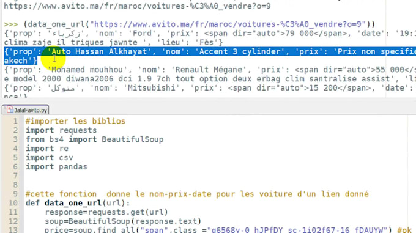Click the 'soup=BeautifulSoup(response.text)' line
The image size is (416, 233).
tap(123, 221)
